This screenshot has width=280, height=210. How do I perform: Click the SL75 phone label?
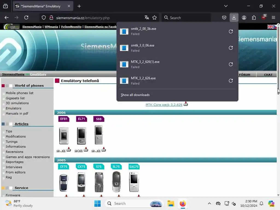point(116,167)
